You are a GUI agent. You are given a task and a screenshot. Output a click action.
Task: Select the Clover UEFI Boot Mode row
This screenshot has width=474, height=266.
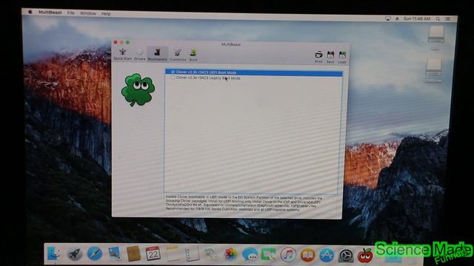tap(254, 72)
